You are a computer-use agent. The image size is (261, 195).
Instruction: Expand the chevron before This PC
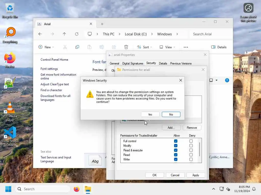pyautogui.click(x=97, y=34)
